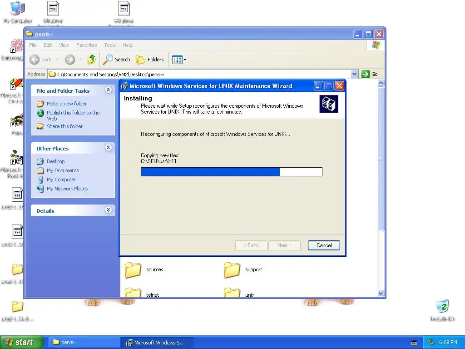Expand the address bar dropdown
465x349 pixels.
(x=354, y=74)
